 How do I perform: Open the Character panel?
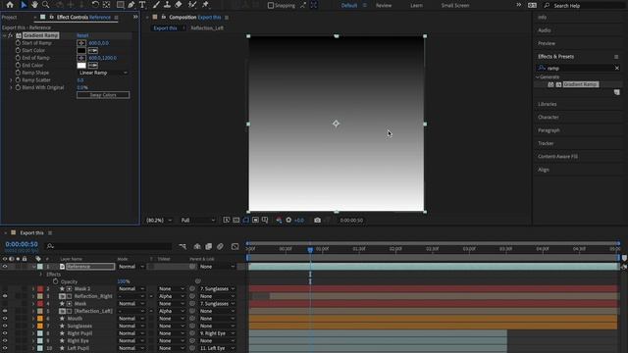(x=549, y=118)
